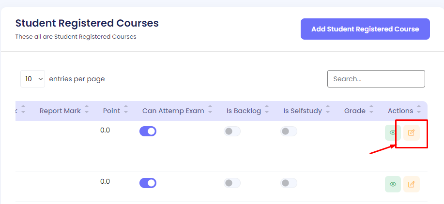Turn off second row's Can Attemp Exam toggle
The image size is (444, 204).
point(148,183)
